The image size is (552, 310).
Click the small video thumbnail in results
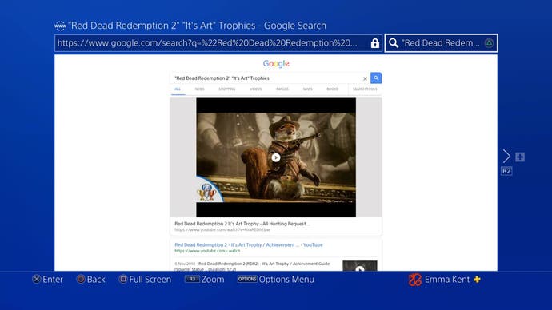click(360, 266)
